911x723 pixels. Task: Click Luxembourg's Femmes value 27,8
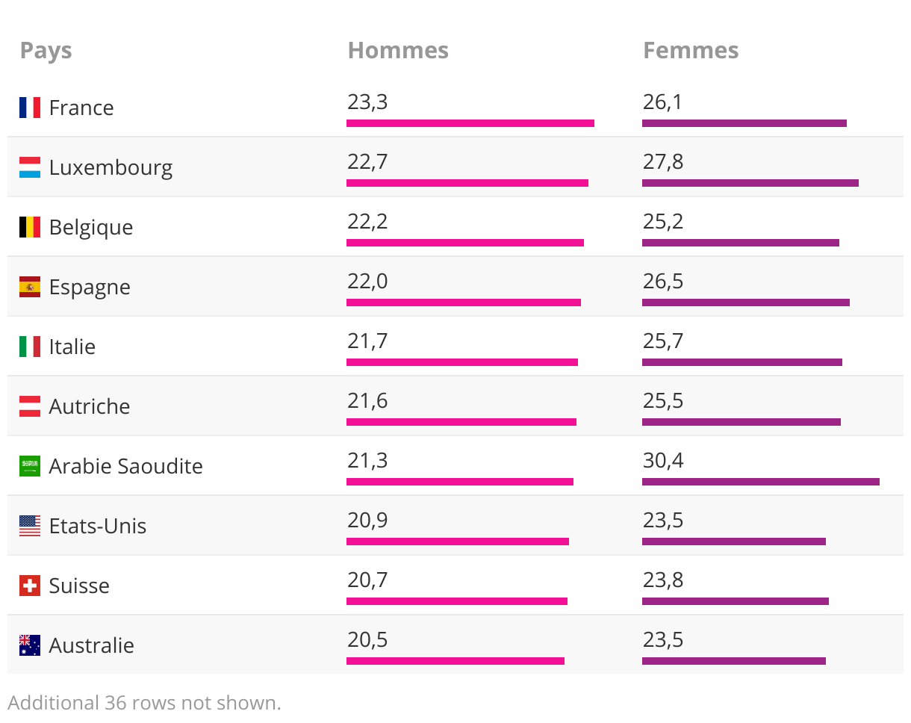pos(663,162)
